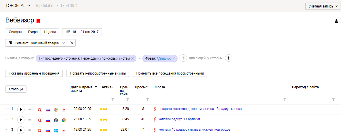Click the export share icon button
This screenshot has height=135, width=341.
[336, 21]
